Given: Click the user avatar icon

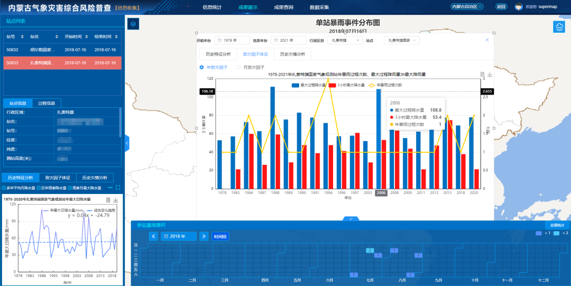Looking at the screenshot, I should [519, 6].
